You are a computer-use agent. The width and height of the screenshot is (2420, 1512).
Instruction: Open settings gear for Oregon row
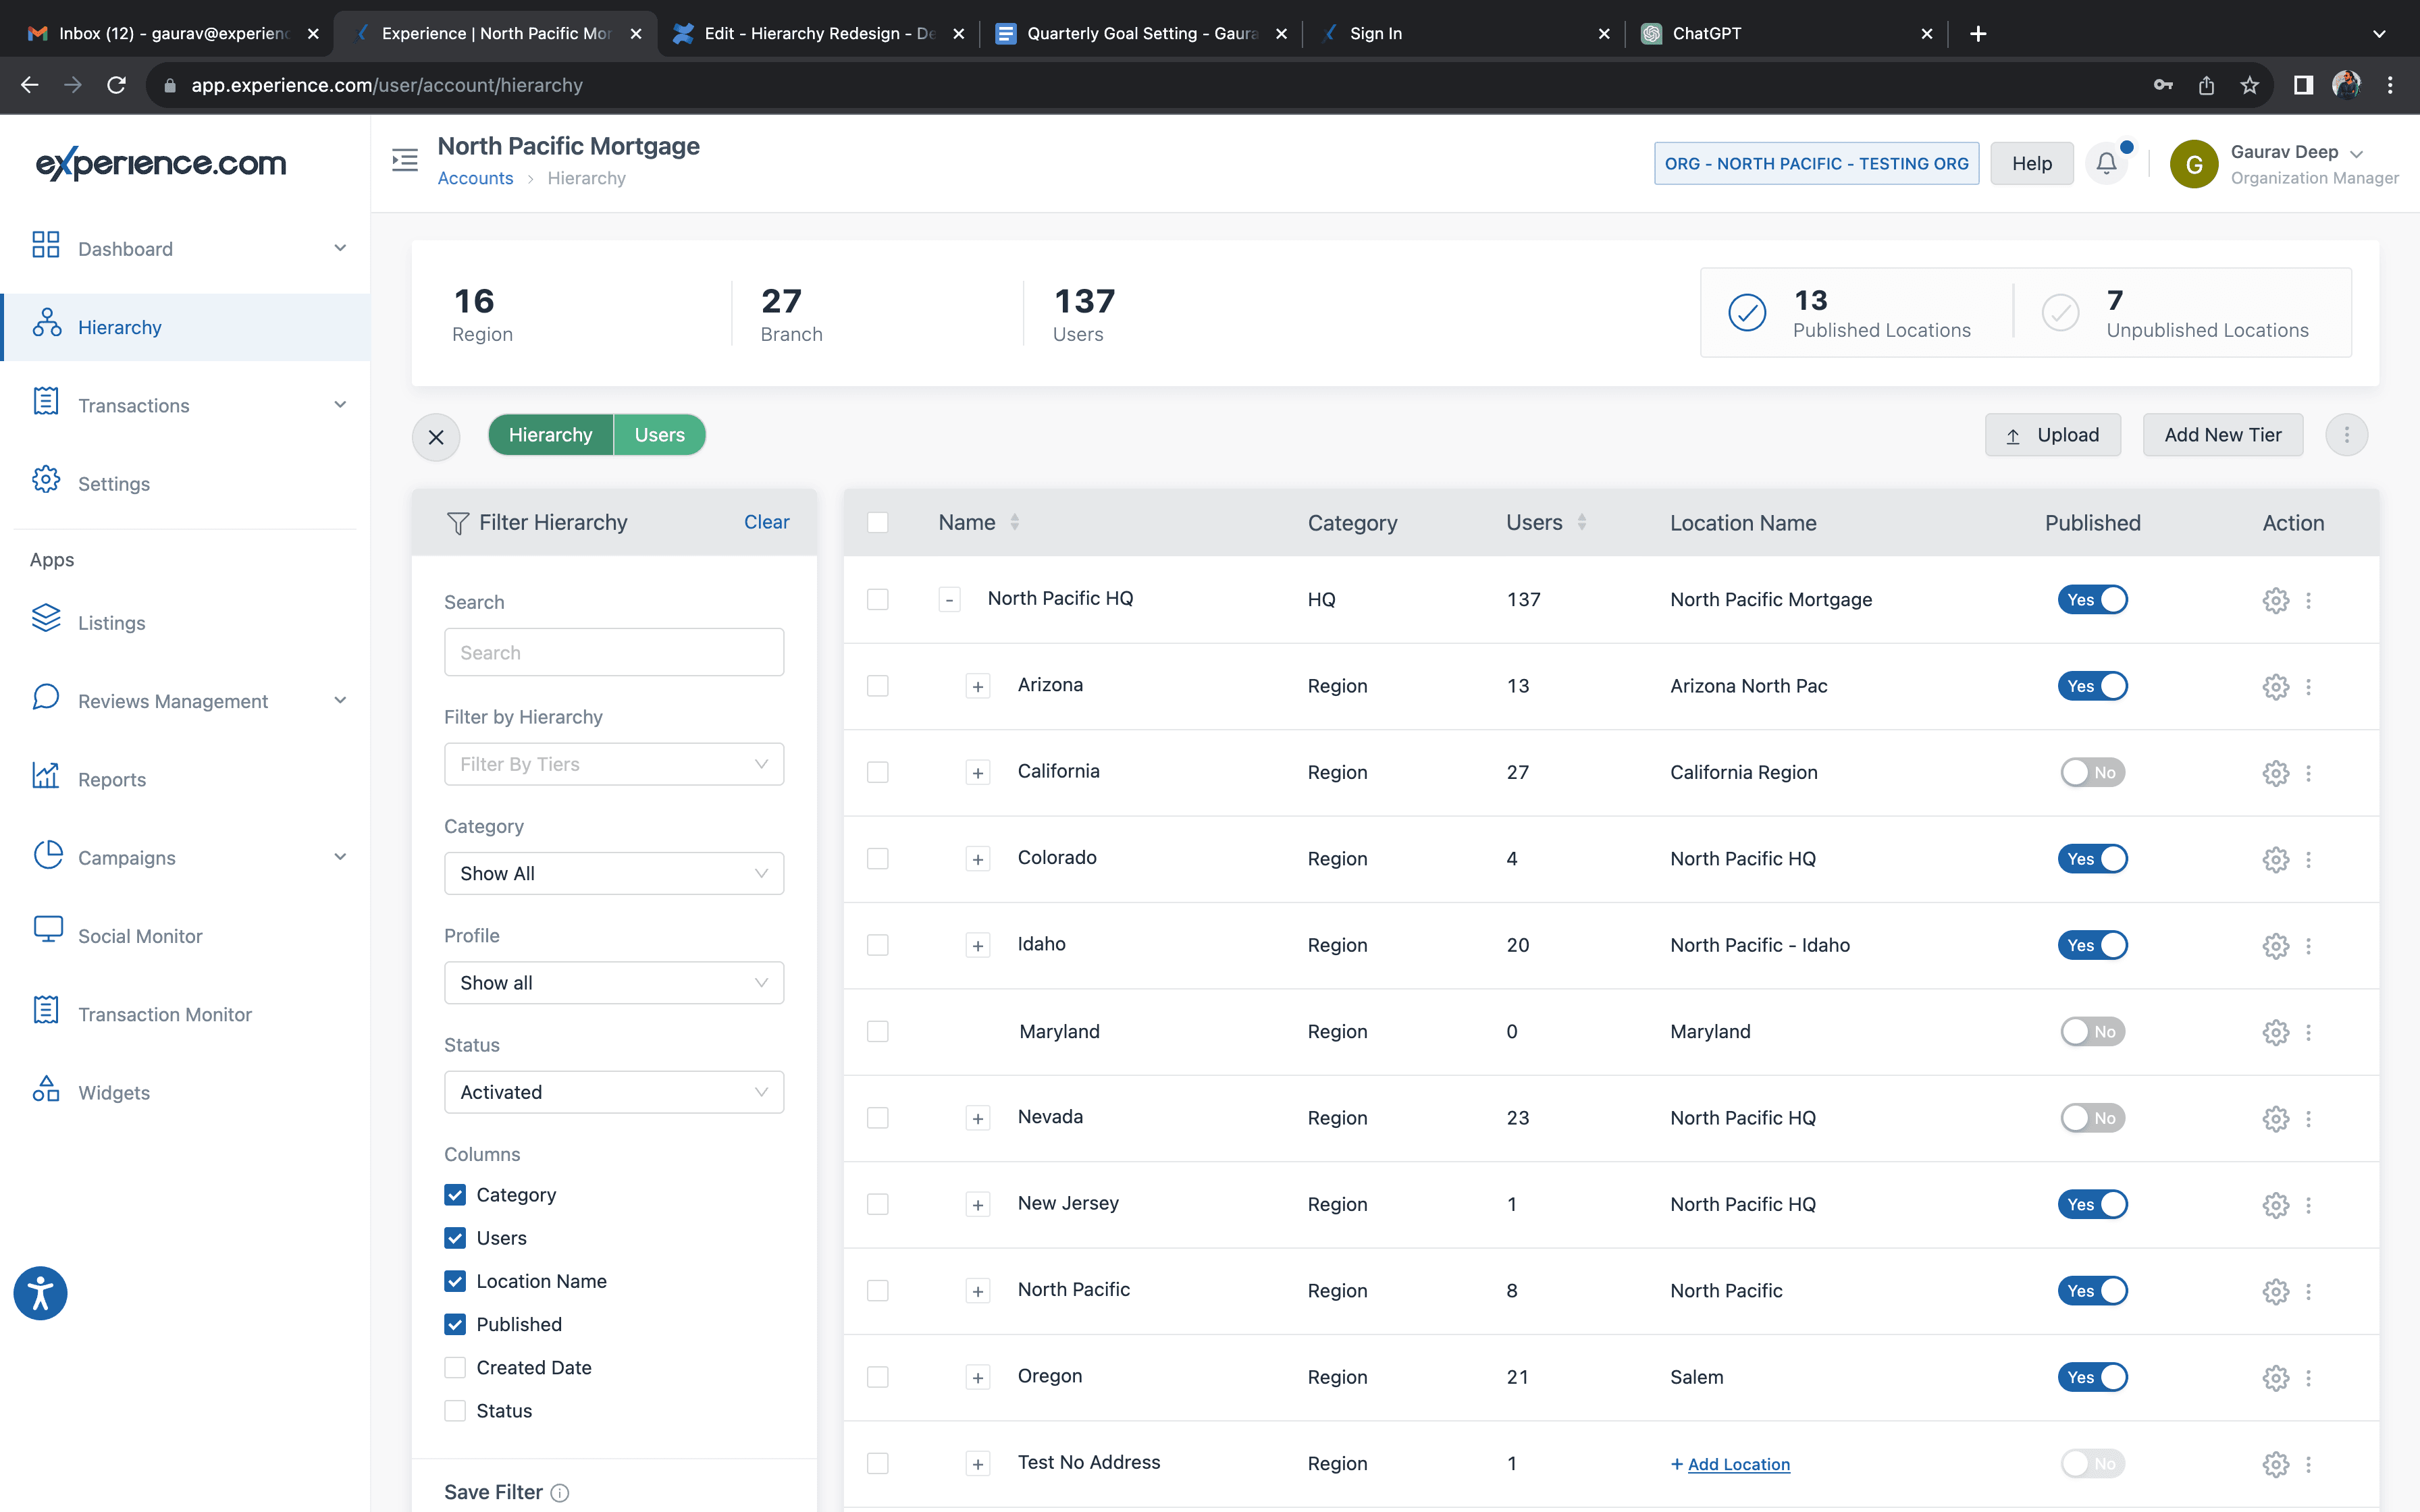[2275, 1378]
